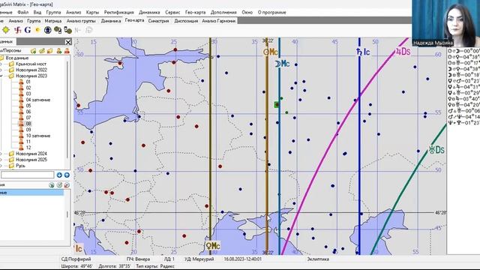The image size is (480, 270).
Task: Click the olive globe with document icon
Action: pyautogui.click(x=58, y=30)
